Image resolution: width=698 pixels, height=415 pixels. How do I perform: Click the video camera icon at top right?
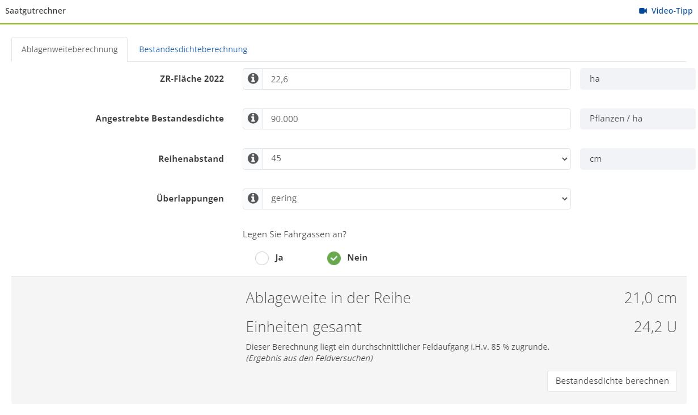click(642, 11)
